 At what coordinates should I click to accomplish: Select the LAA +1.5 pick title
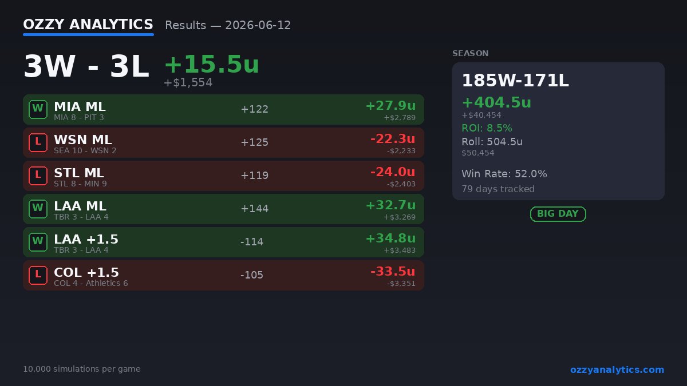pos(86,240)
